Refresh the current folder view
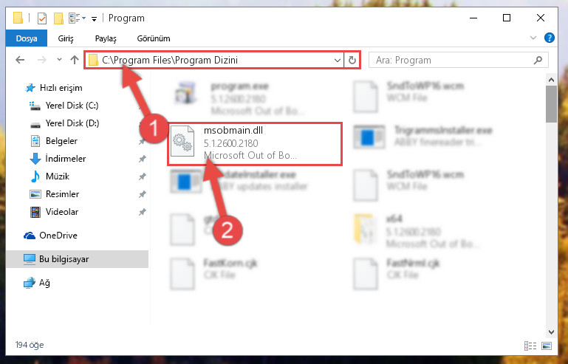This screenshot has height=364, width=568. 352,60
